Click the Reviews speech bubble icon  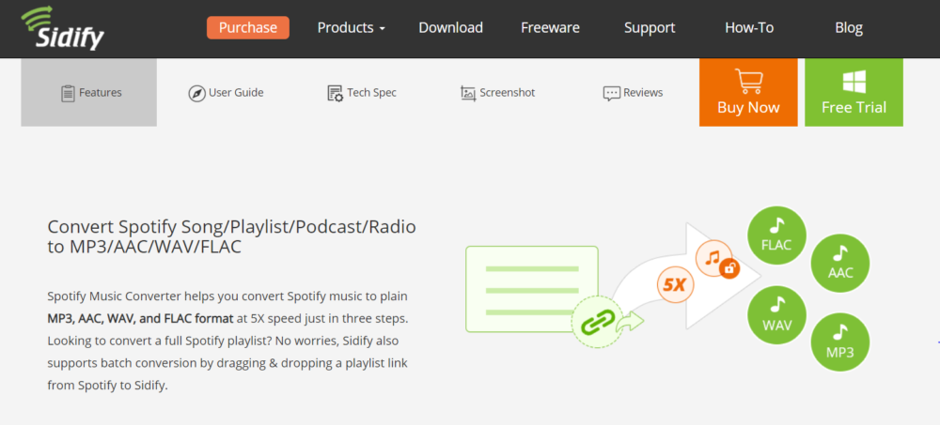[x=612, y=94]
